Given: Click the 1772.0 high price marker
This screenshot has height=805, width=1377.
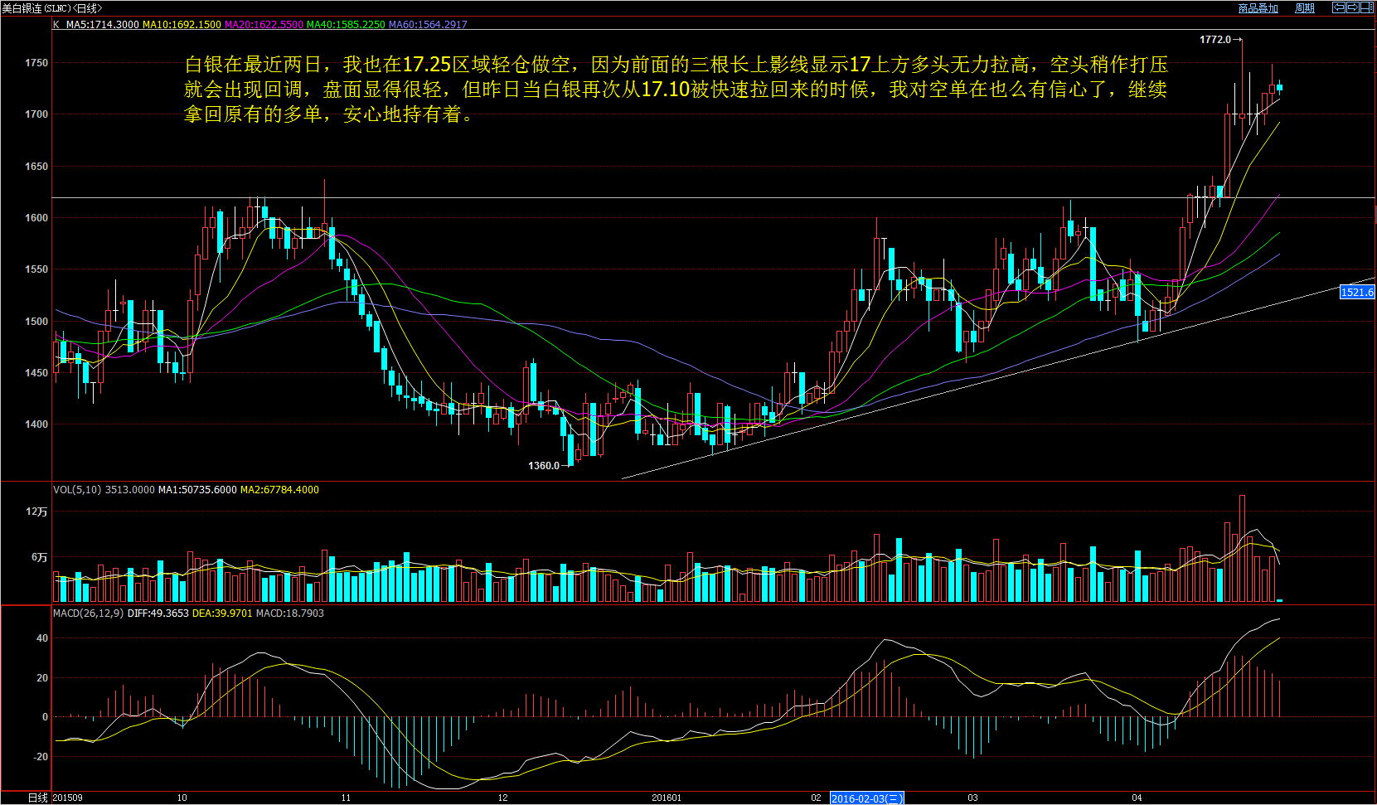Looking at the screenshot, I should (x=1215, y=40).
